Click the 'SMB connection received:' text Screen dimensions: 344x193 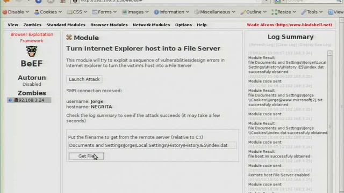(94, 91)
